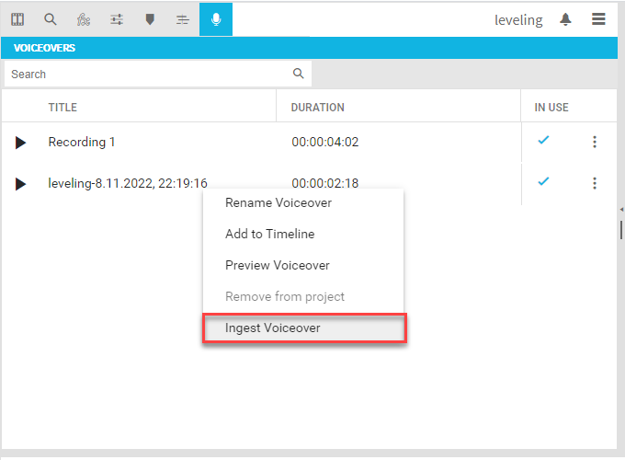Open the notifications bell
The height and width of the screenshot is (460, 625).
566,19
